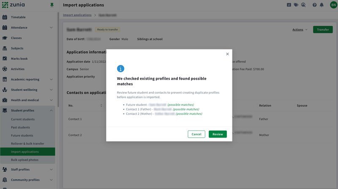Click the Activities soccer ball icon
338x189 pixels.
point(5,69)
